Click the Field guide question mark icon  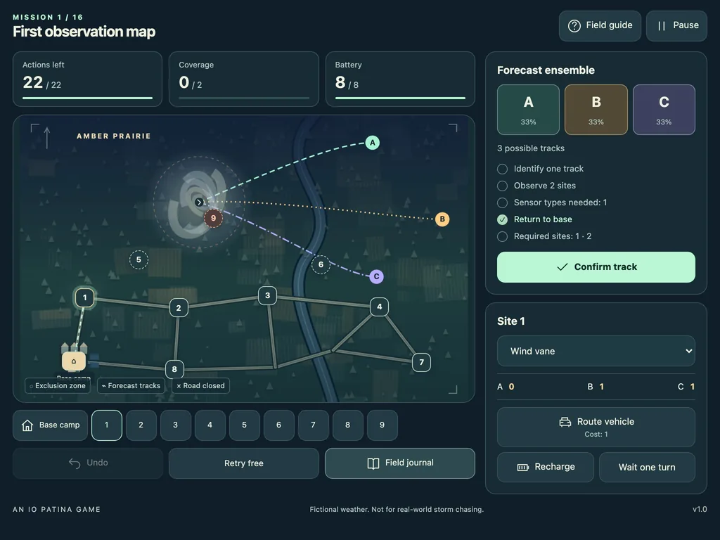(574, 26)
